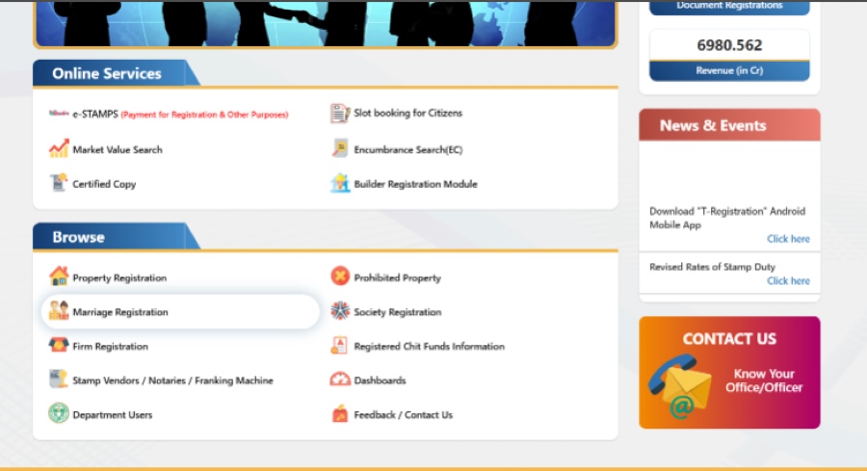Click the Market Value Search chart icon
The height and width of the screenshot is (471, 867).
pyautogui.click(x=59, y=149)
